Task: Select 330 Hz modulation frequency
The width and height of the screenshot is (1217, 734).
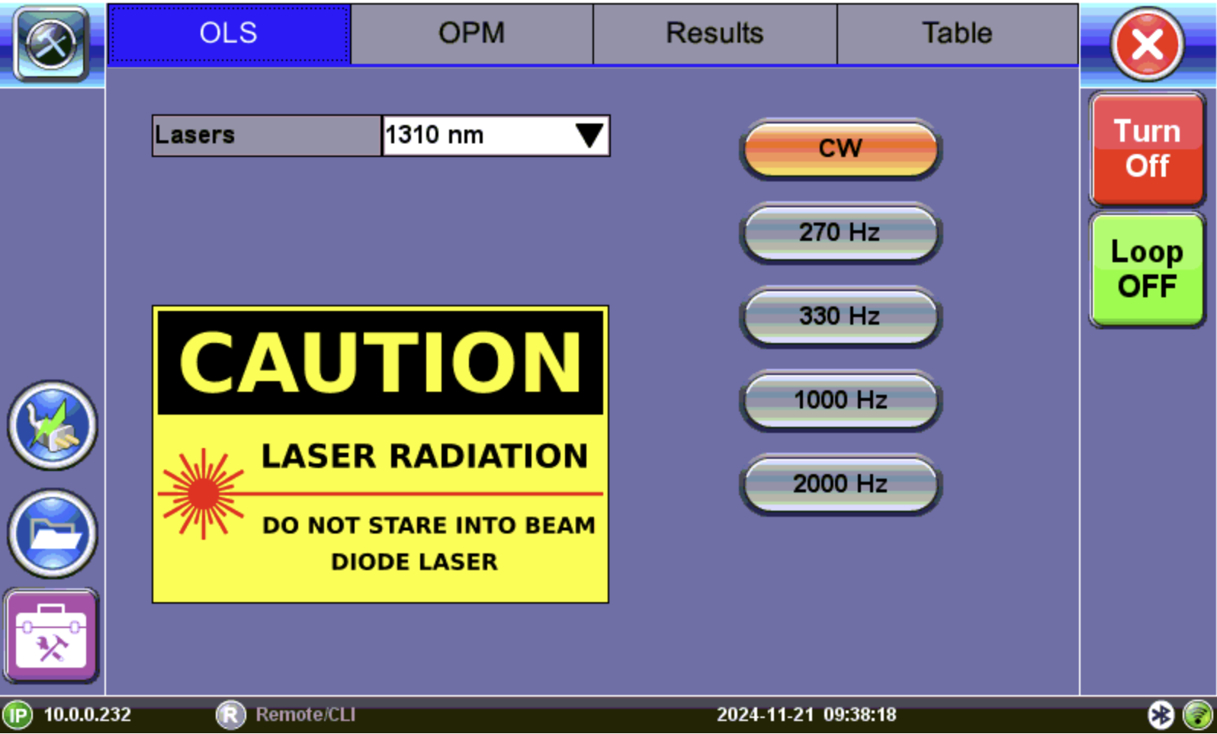Action: coord(840,316)
